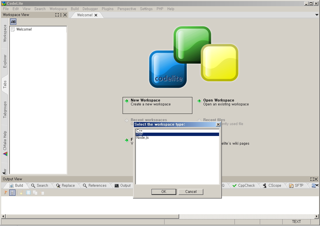The width and height of the screenshot is (320, 226).
Task: Select C++ workspace type
Action: click(x=177, y=131)
